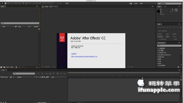183x103 pixels.
Task: Switch to the Preview panel tab
Action: [x=159, y=24]
